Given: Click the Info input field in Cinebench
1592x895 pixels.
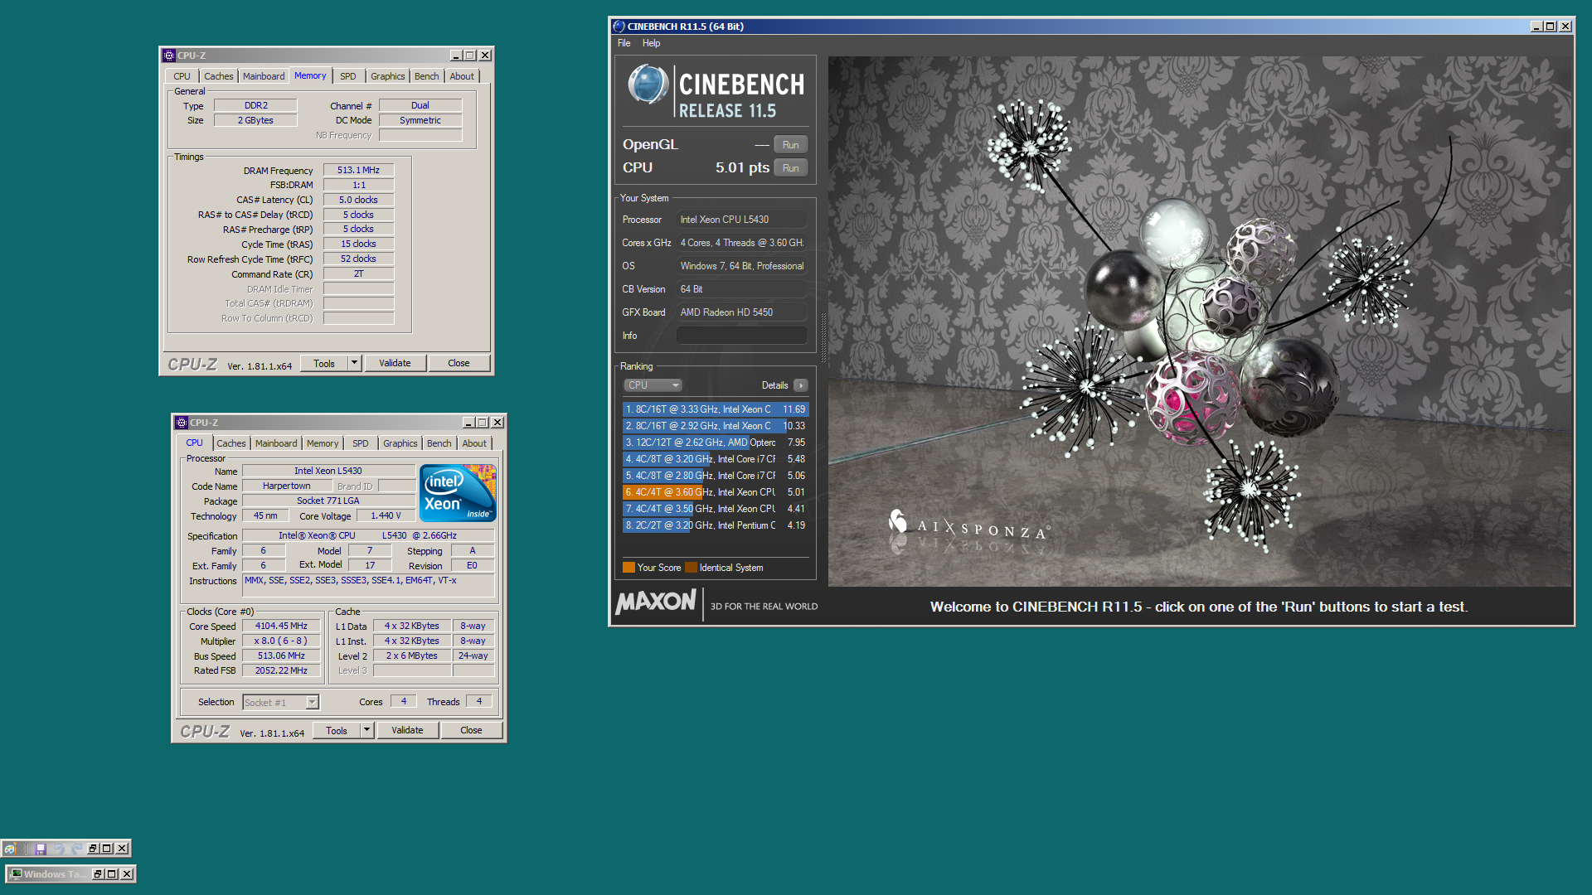Looking at the screenshot, I should pos(741,336).
